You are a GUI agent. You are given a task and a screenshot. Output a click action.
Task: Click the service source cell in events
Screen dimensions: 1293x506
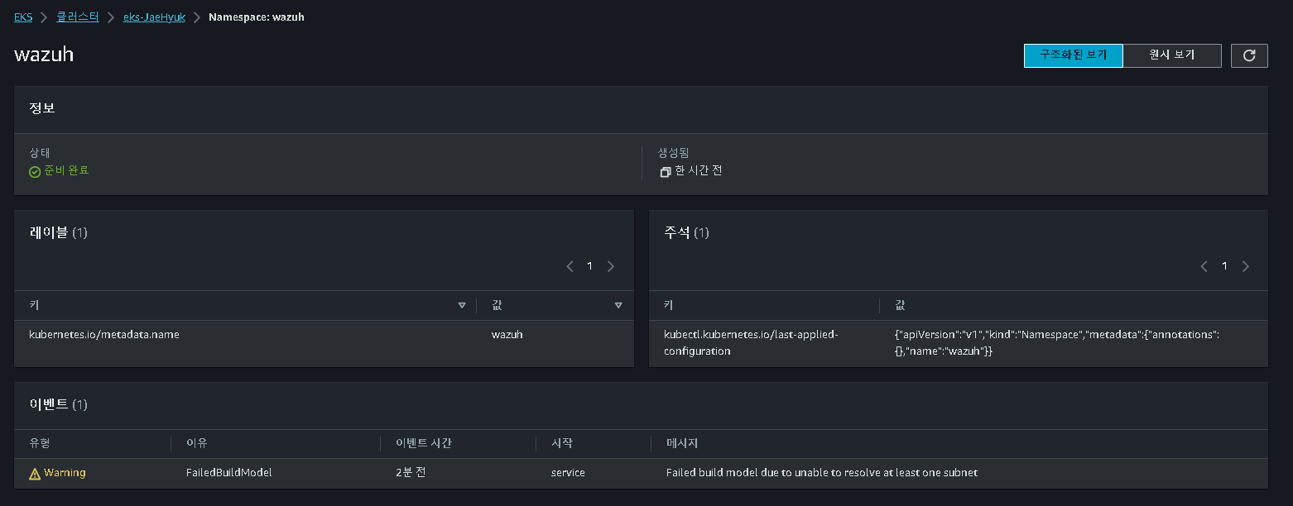coord(568,473)
